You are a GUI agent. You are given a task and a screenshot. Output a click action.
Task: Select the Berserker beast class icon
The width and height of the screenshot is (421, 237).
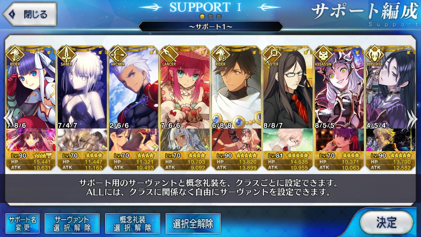(375, 55)
